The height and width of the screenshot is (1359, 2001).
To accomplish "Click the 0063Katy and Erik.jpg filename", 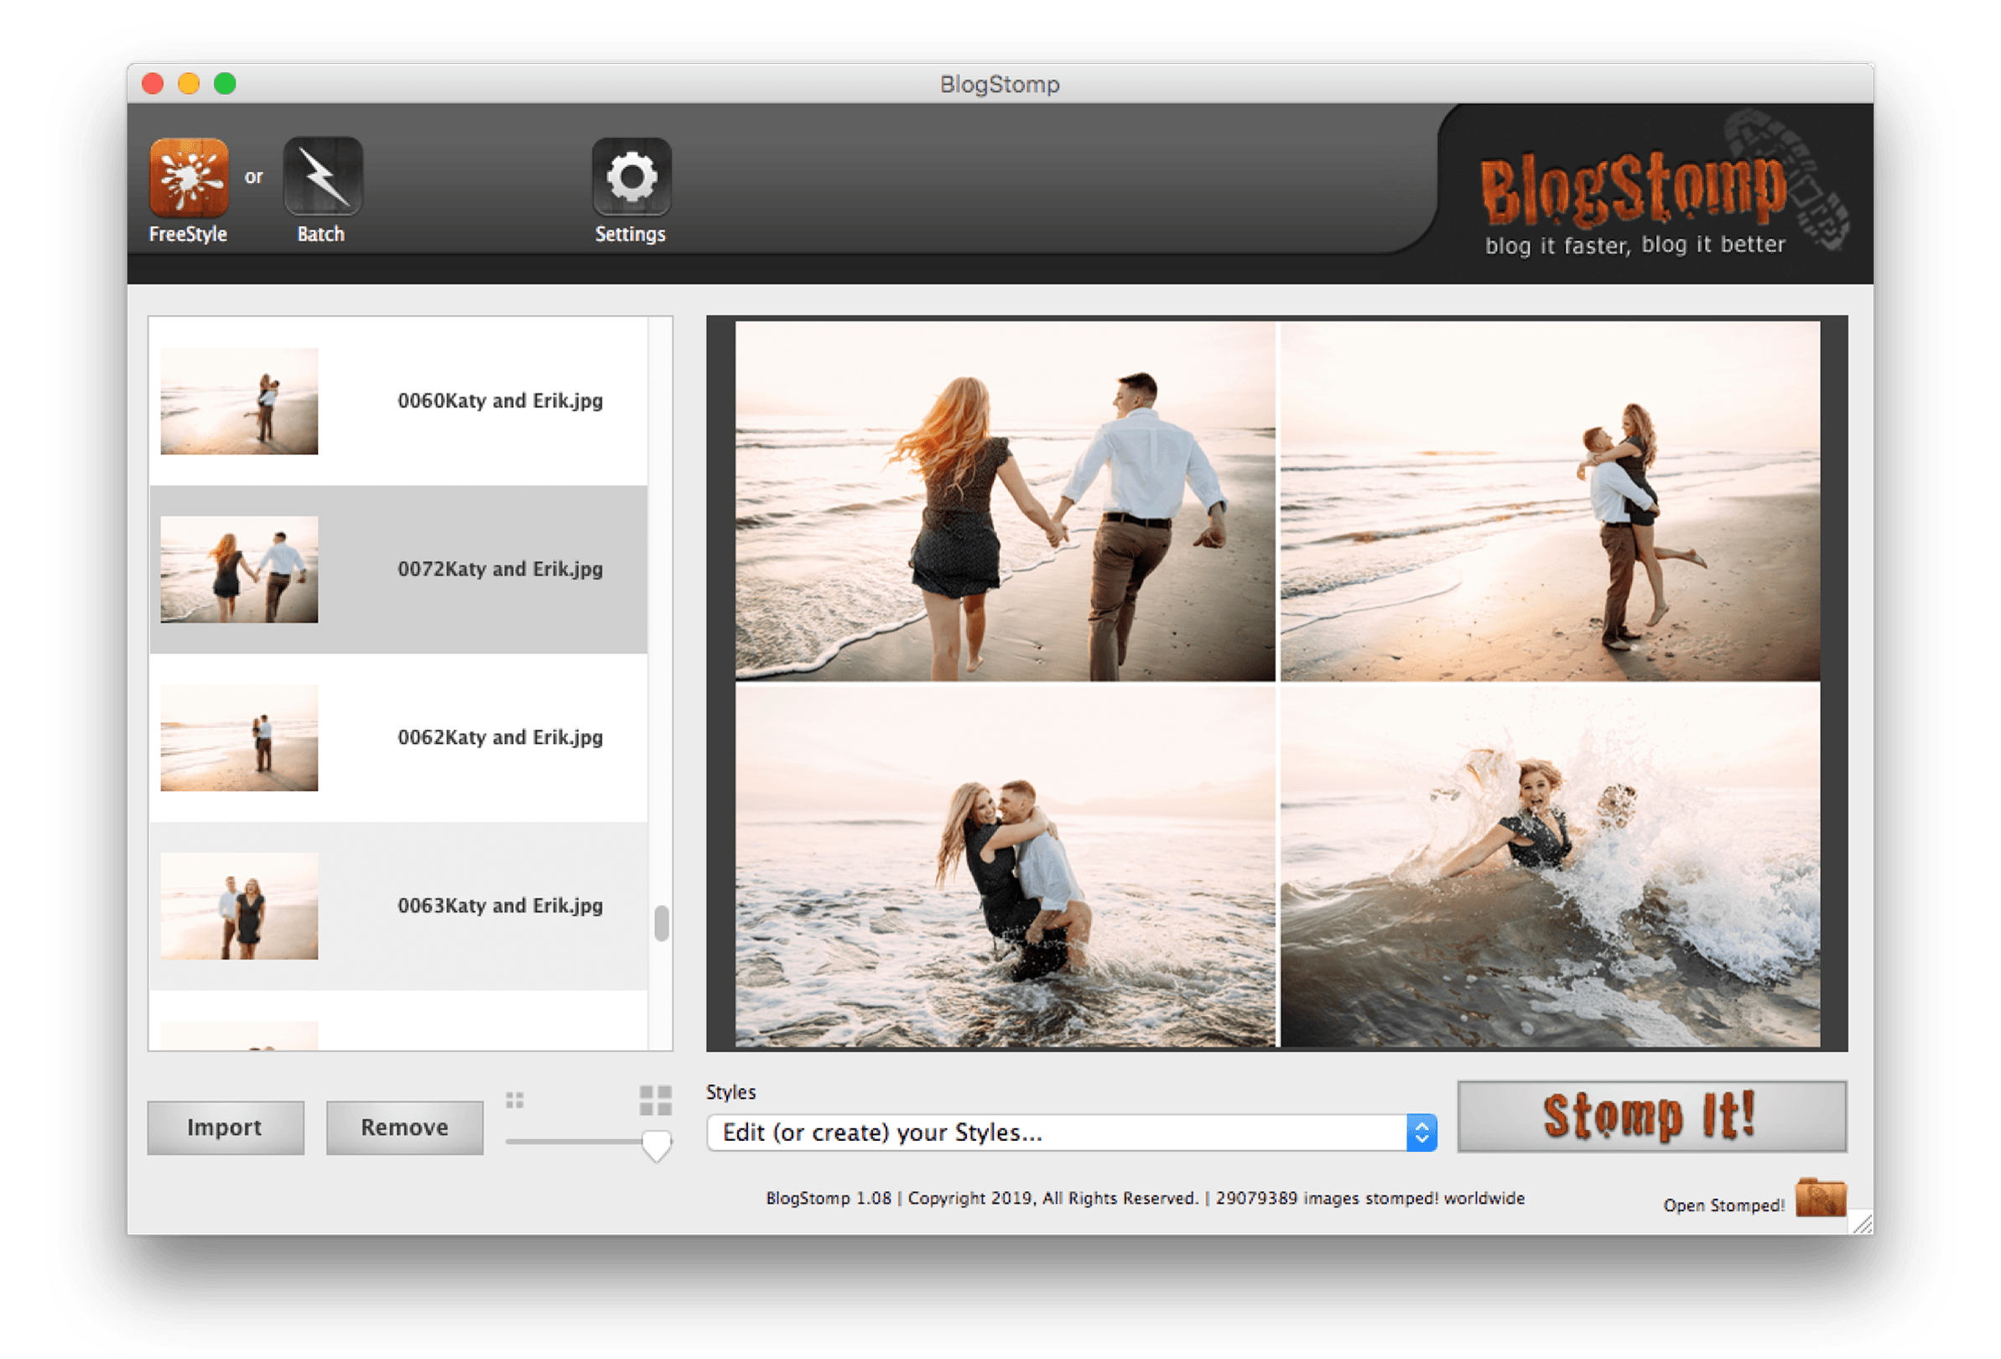I will pos(500,906).
